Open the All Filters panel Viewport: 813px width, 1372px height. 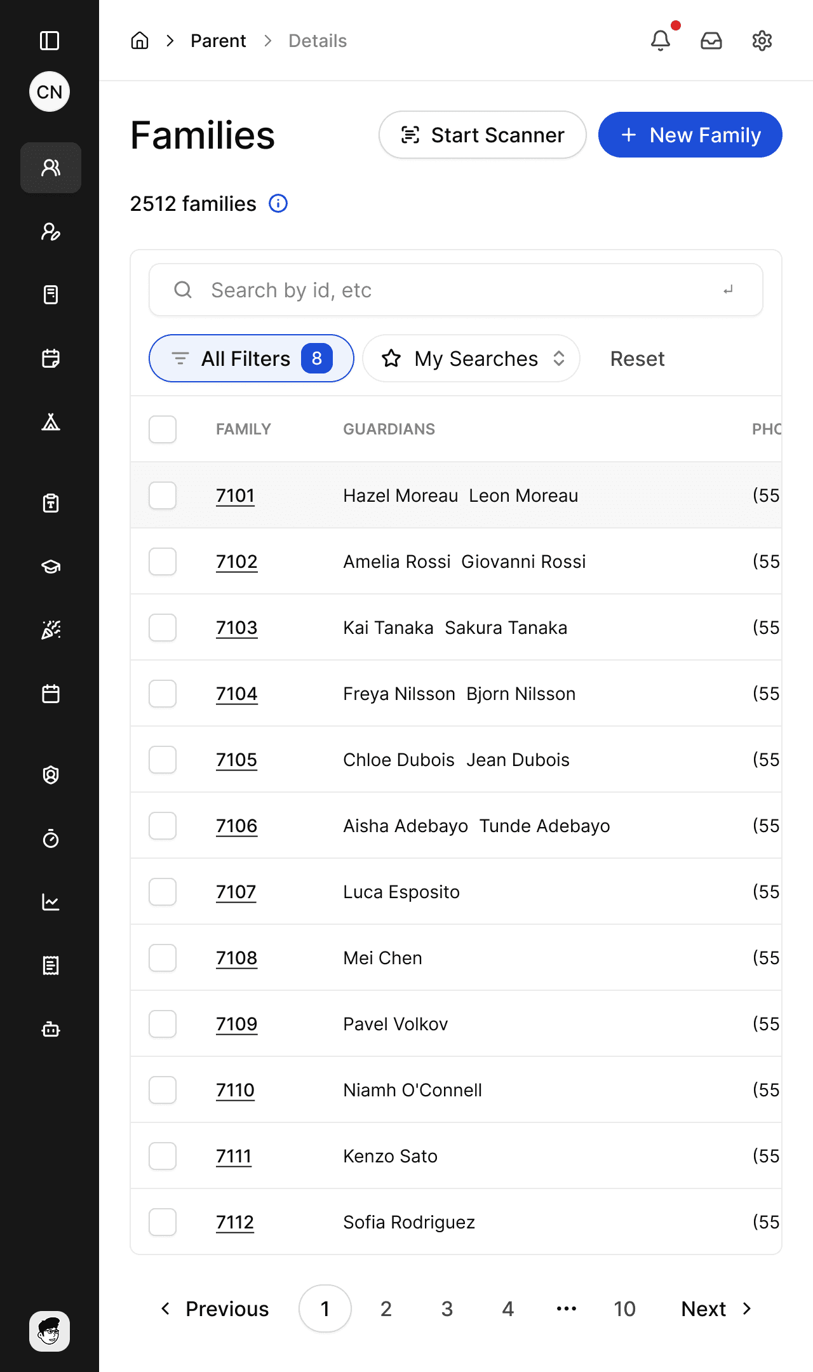coord(252,358)
